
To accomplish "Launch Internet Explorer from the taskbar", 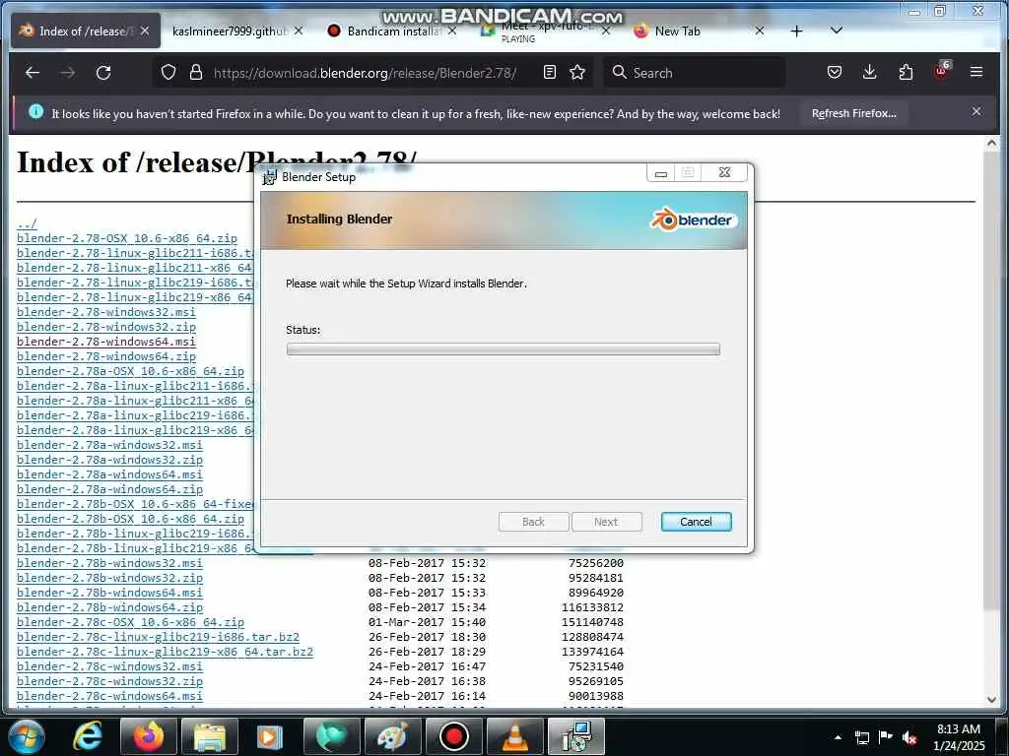I will click(88, 736).
